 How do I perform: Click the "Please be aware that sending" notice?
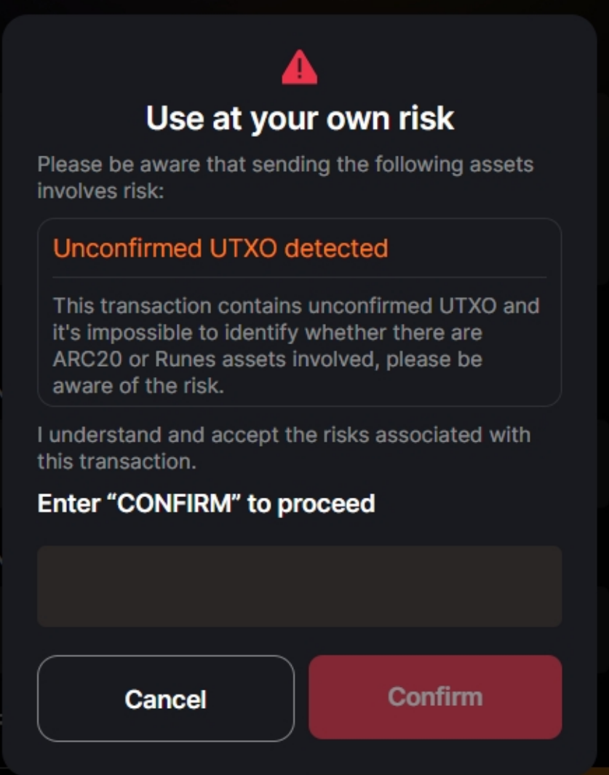[285, 164]
